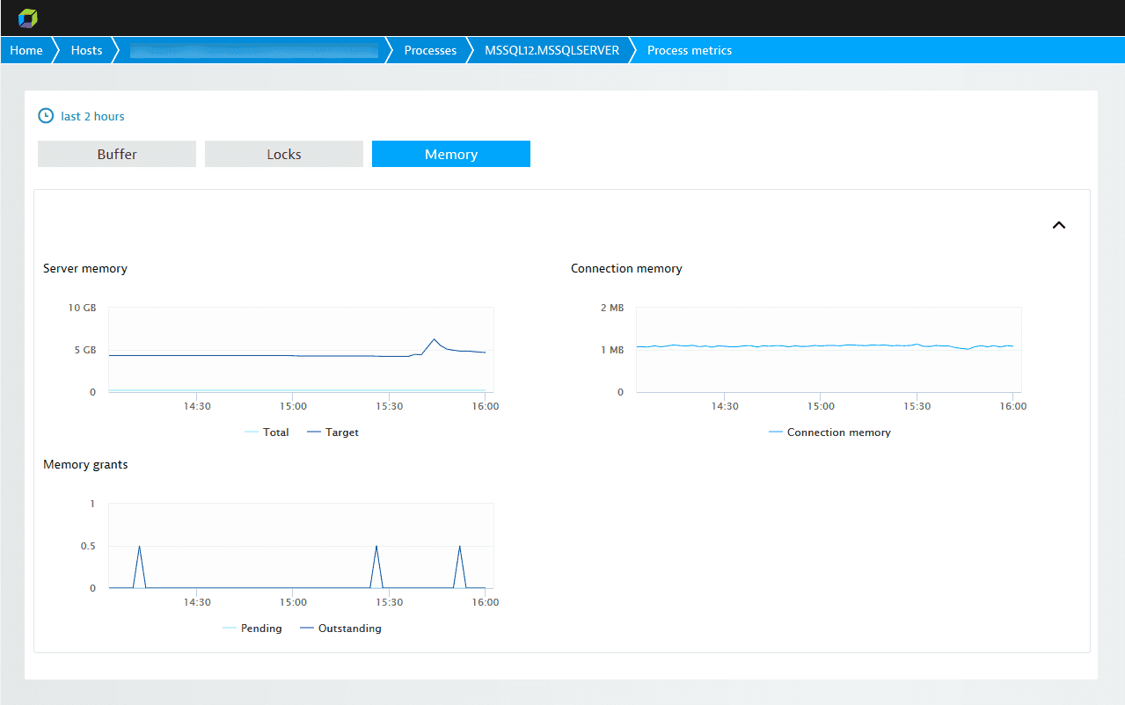This screenshot has width=1125, height=705.
Task: Toggle the Connection memory legend entry
Action: click(829, 432)
